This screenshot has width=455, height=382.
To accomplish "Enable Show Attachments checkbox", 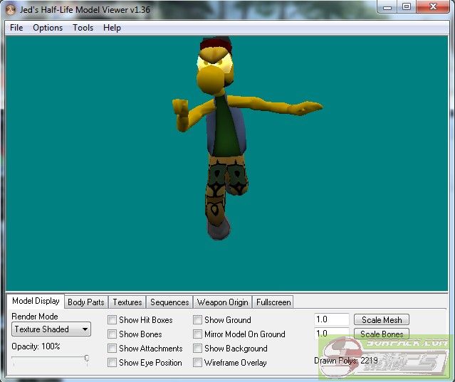I will coord(112,349).
